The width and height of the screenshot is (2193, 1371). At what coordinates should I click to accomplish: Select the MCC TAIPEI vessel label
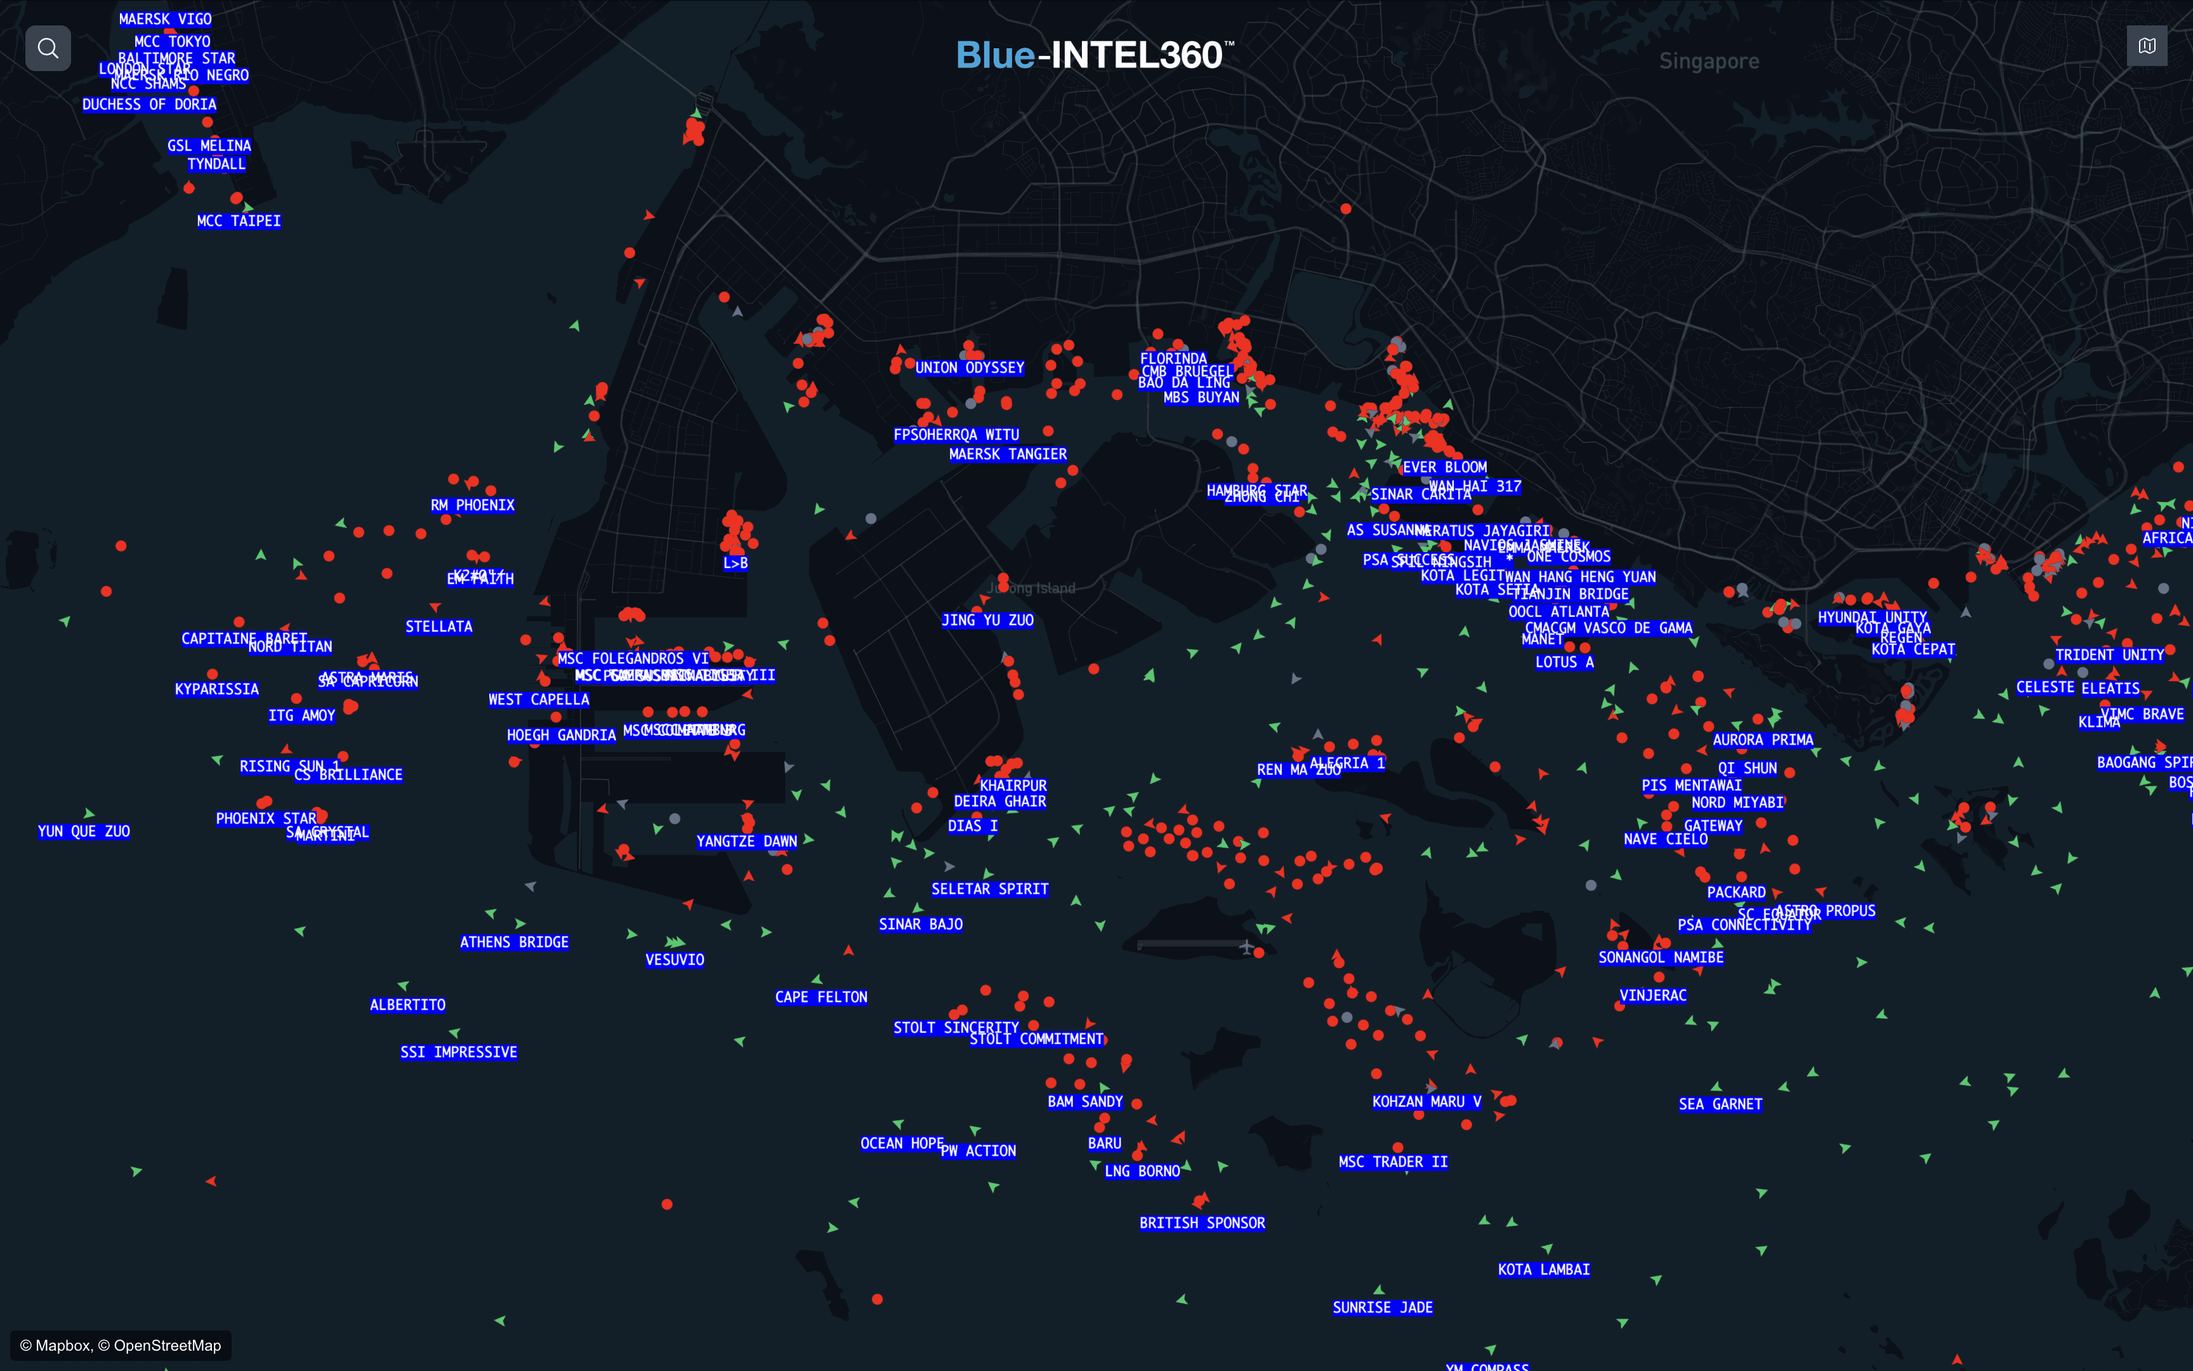239,222
